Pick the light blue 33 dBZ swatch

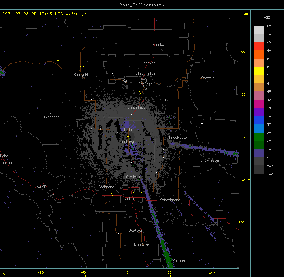259,128
